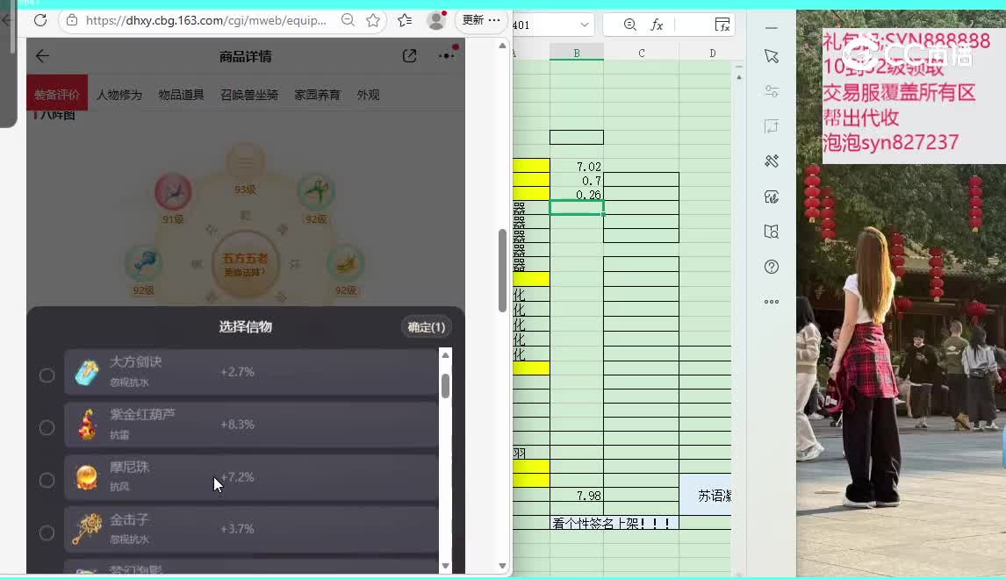Screen dimensions: 1006x579
Task: Click the crop-rotate icon in the sidebar
Action: pyautogui.click(x=772, y=126)
